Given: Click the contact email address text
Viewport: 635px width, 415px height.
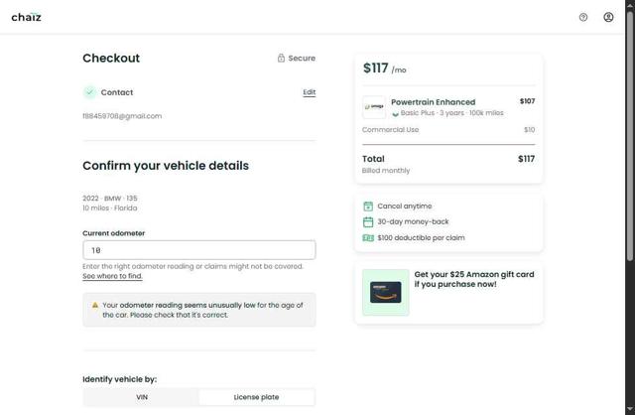Looking at the screenshot, I should 122,116.
